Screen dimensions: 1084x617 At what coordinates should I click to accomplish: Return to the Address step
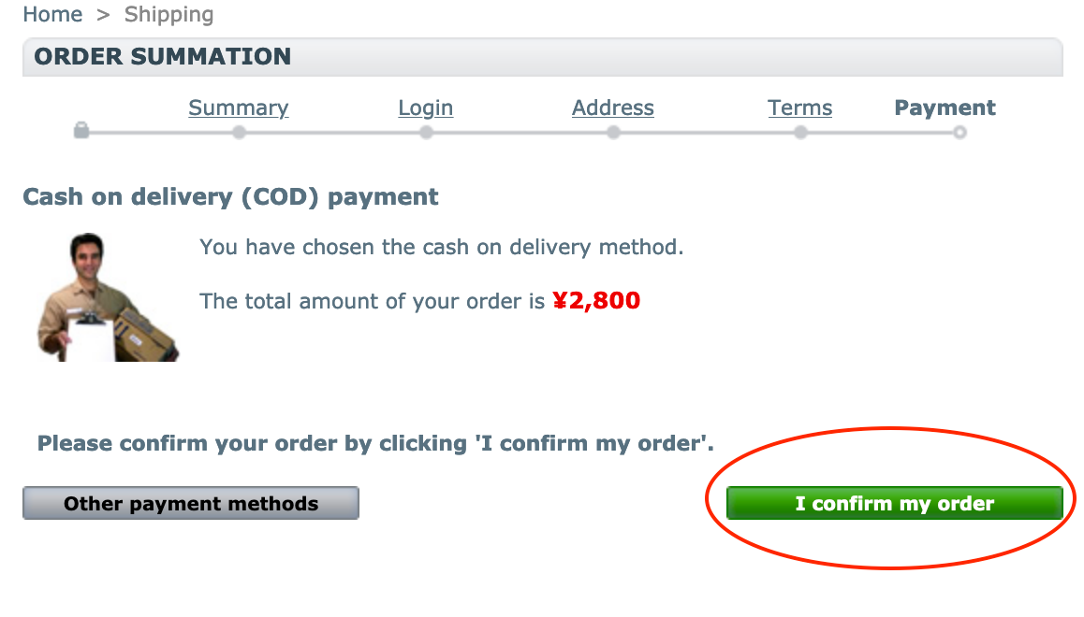(613, 108)
